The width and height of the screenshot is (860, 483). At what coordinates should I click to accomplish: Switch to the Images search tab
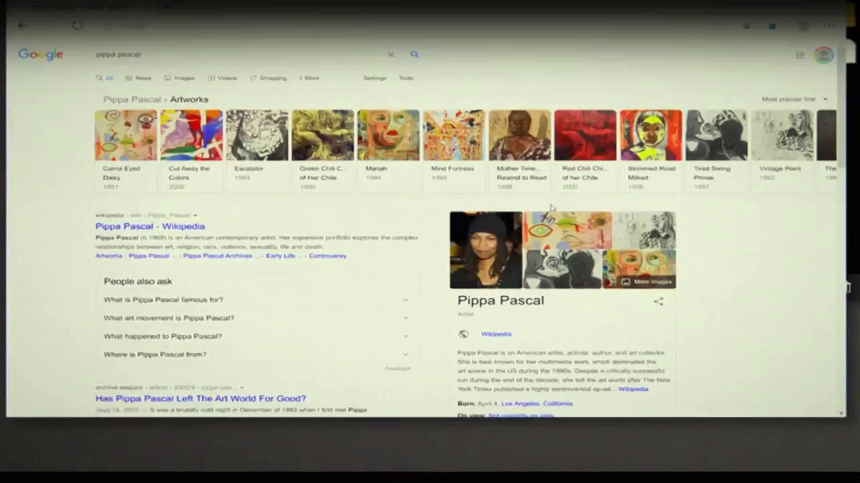(179, 78)
